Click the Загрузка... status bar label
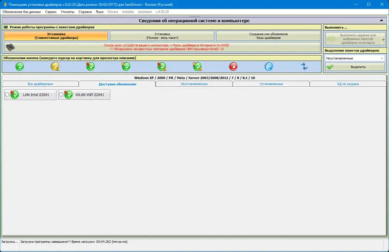This screenshot has width=389, height=252. tap(9, 242)
